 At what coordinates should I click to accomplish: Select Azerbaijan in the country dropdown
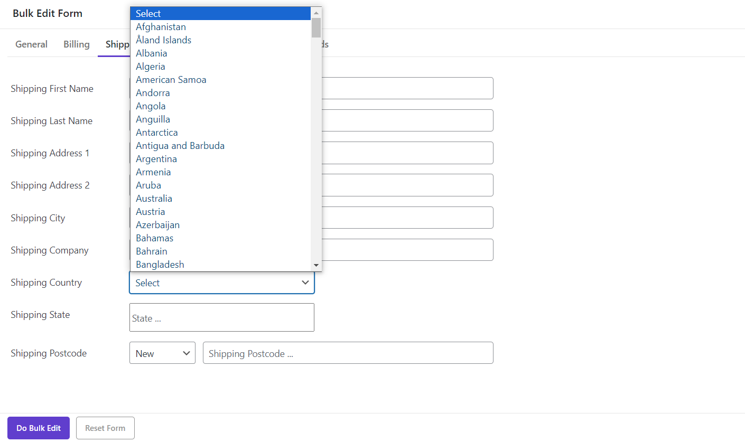(157, 225)
